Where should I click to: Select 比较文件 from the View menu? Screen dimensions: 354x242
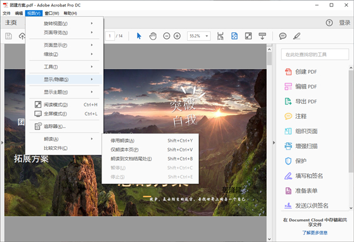click(x=55, y=148)
